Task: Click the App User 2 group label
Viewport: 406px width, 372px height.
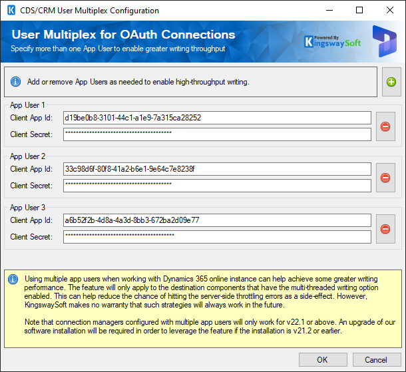Action: click(27, 156)
